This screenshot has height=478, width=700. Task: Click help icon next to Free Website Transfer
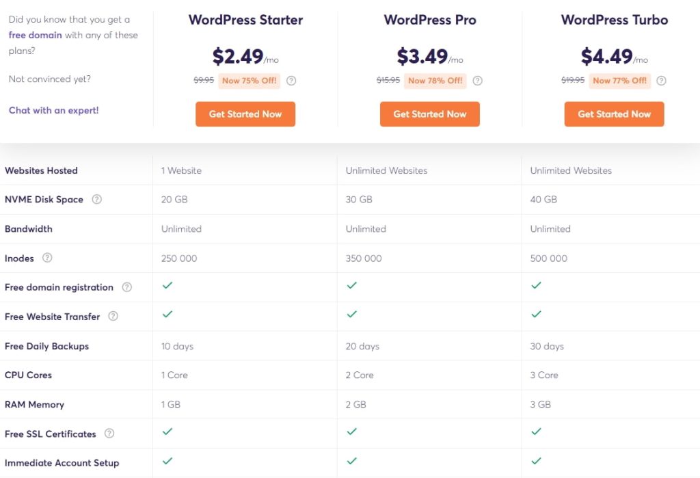pyautogui.click(x=113, y=317)
